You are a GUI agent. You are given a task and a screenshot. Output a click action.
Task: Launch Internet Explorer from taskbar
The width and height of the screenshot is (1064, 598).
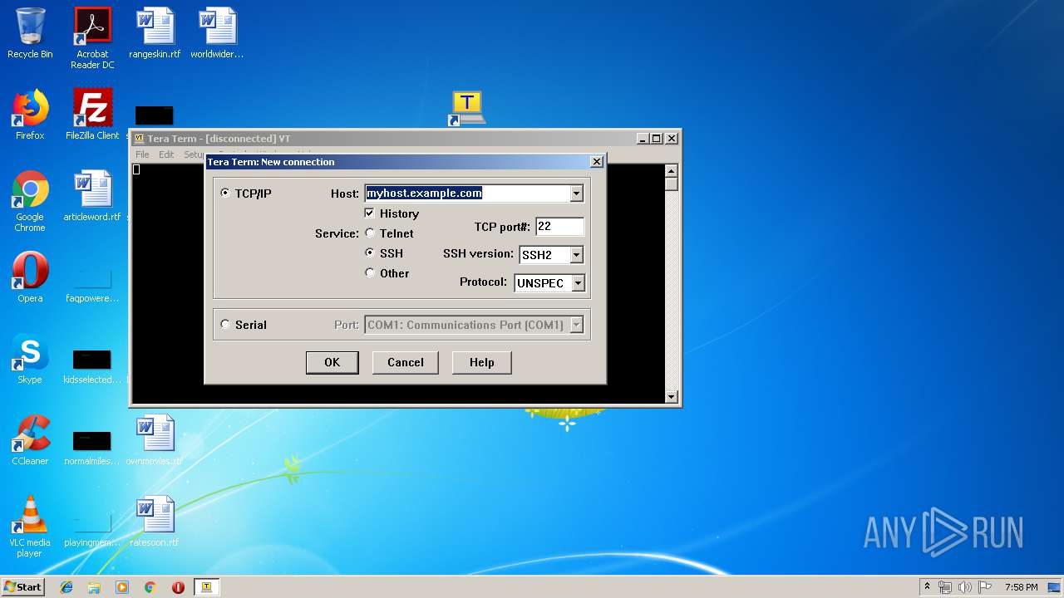coord(66,587)
